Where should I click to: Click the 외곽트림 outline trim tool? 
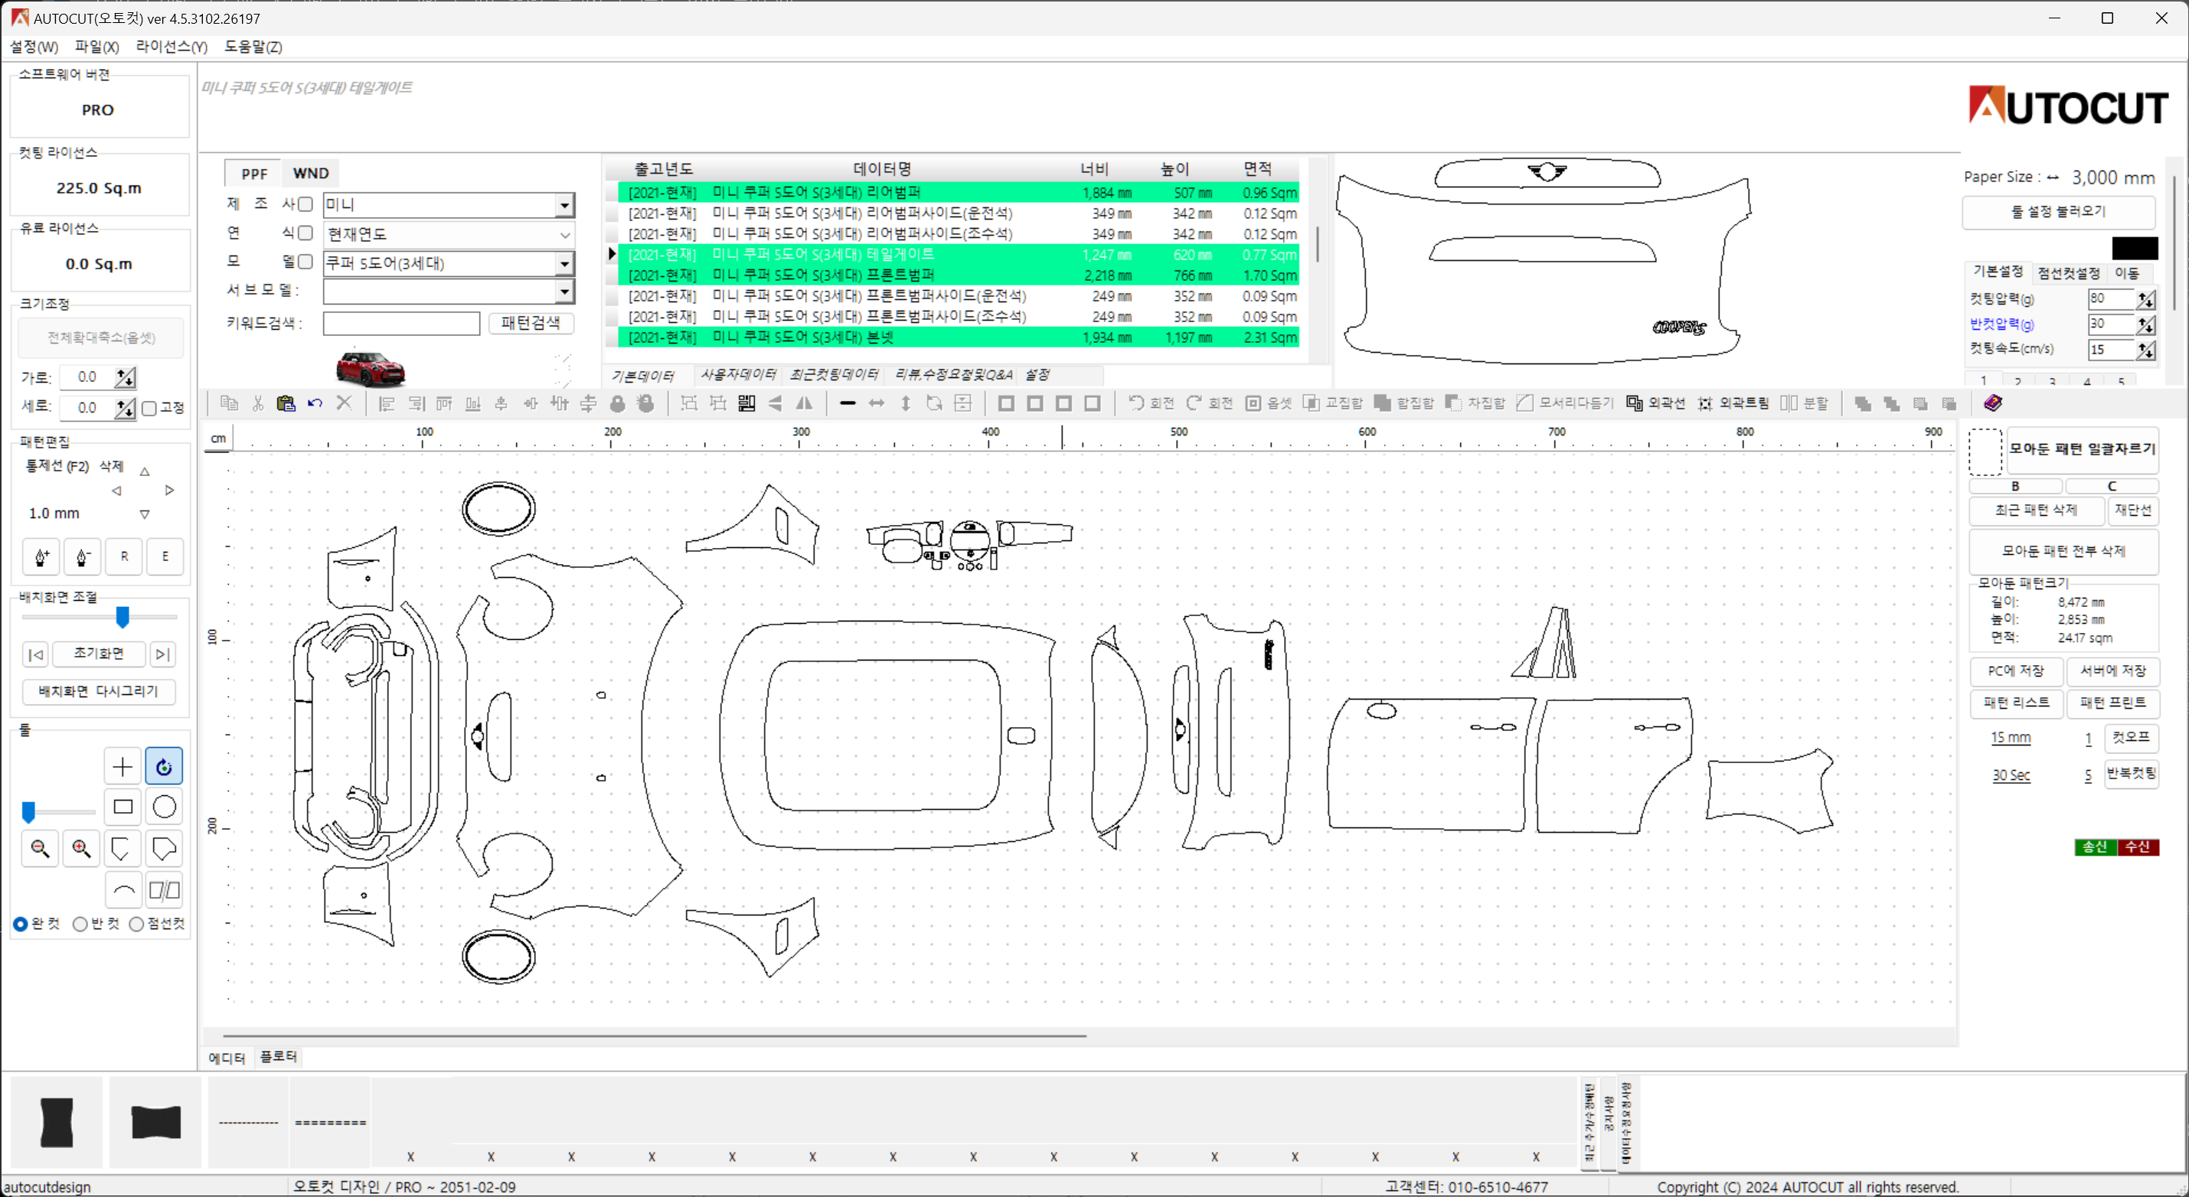1733,403
